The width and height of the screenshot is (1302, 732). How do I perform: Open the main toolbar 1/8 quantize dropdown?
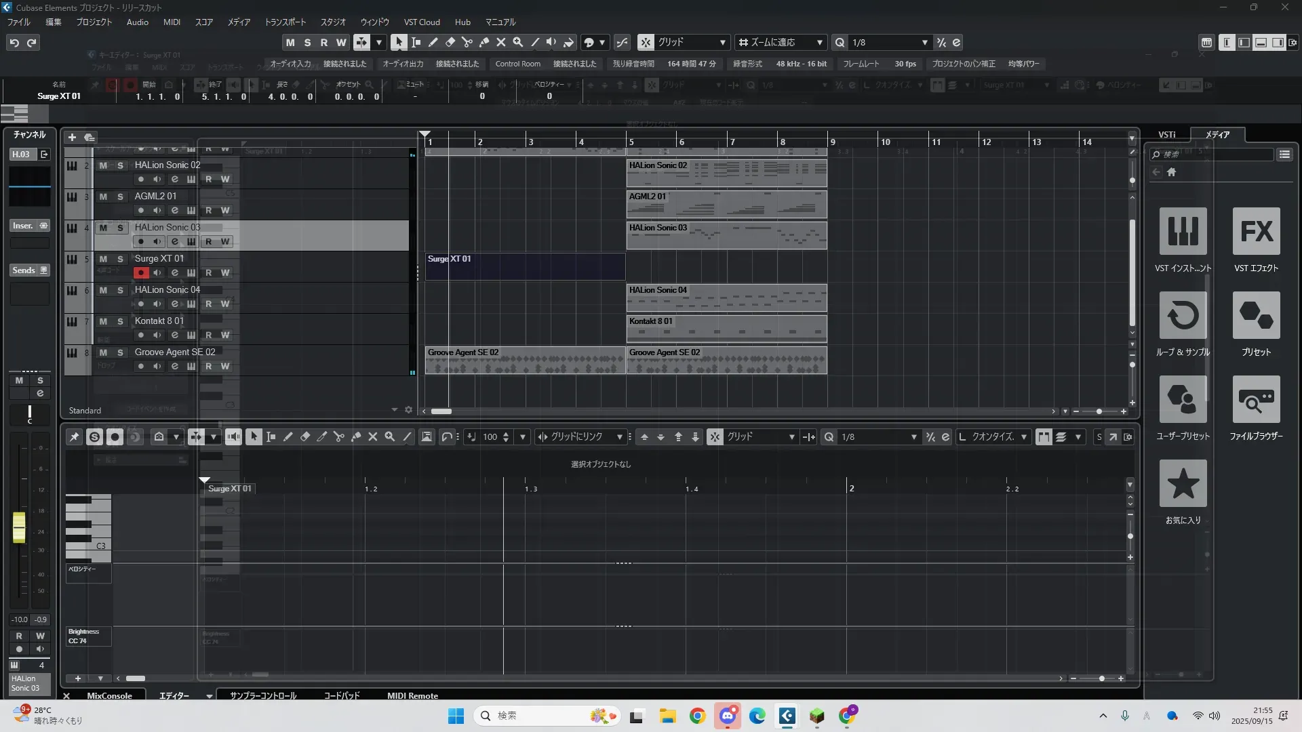[x=924, y=42]
